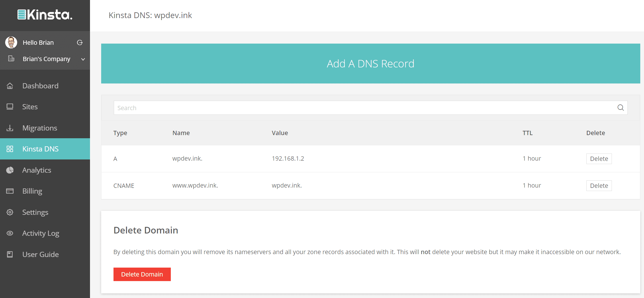Click the wpdev.ink. value in CNAME row
This screenshot has width=644, height=298.
pos(287,185)
